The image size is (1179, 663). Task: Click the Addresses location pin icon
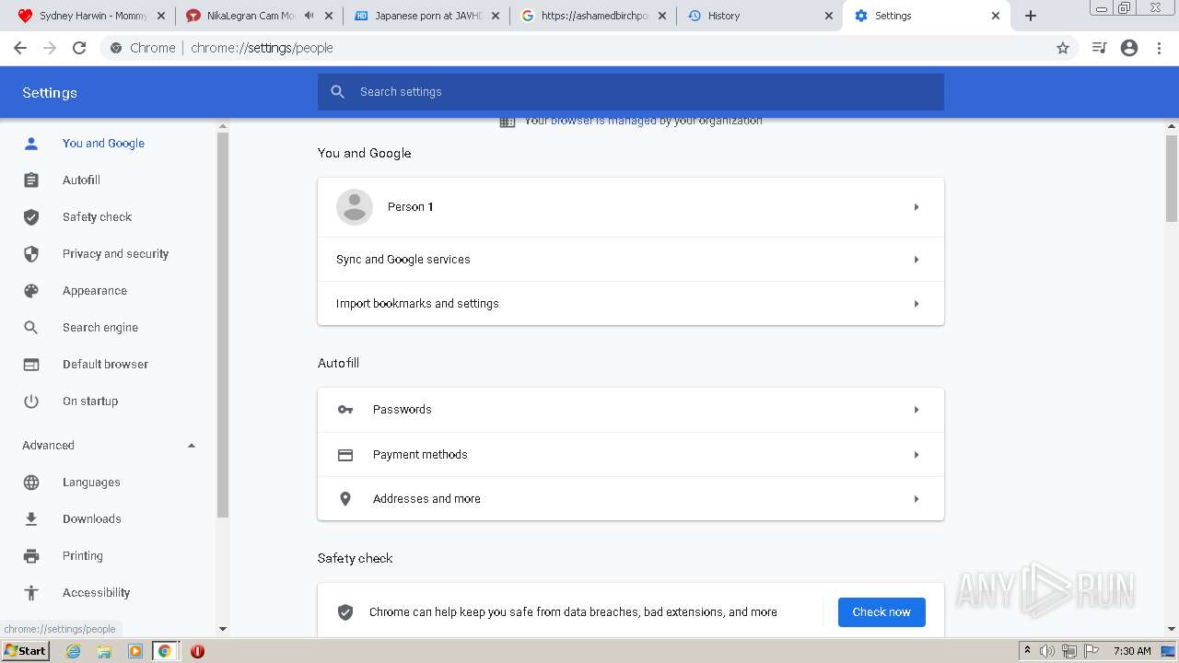pyautogui.click(x=345, y=499)
